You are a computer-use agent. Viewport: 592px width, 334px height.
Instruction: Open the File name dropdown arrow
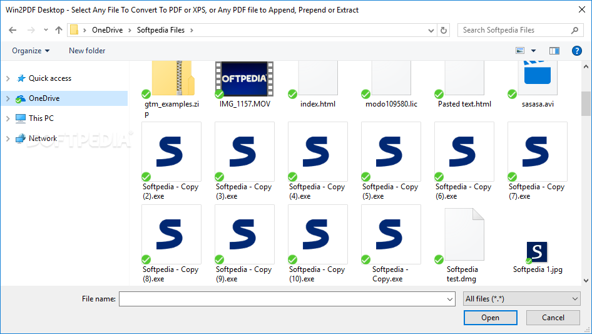(x=450, y=299)
